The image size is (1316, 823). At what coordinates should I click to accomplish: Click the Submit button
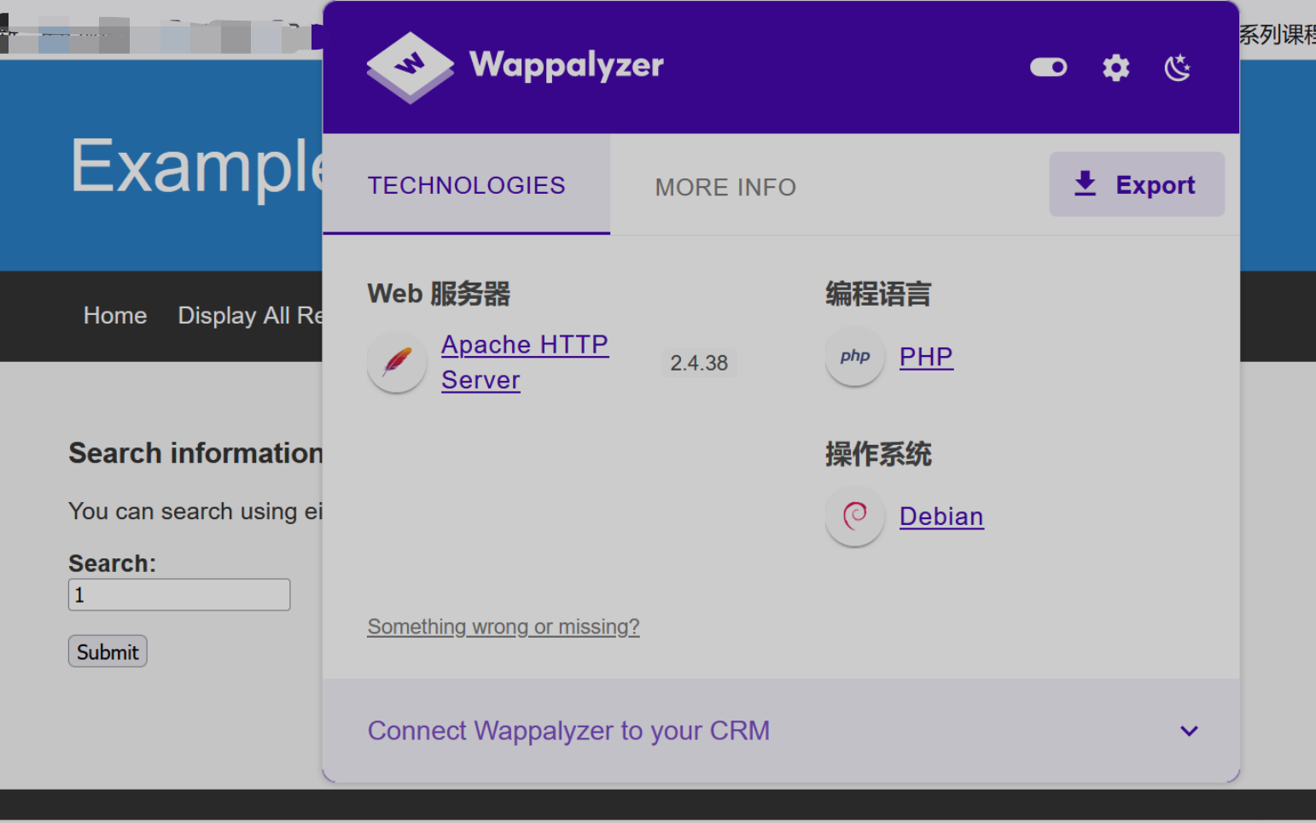click(108, 651)
